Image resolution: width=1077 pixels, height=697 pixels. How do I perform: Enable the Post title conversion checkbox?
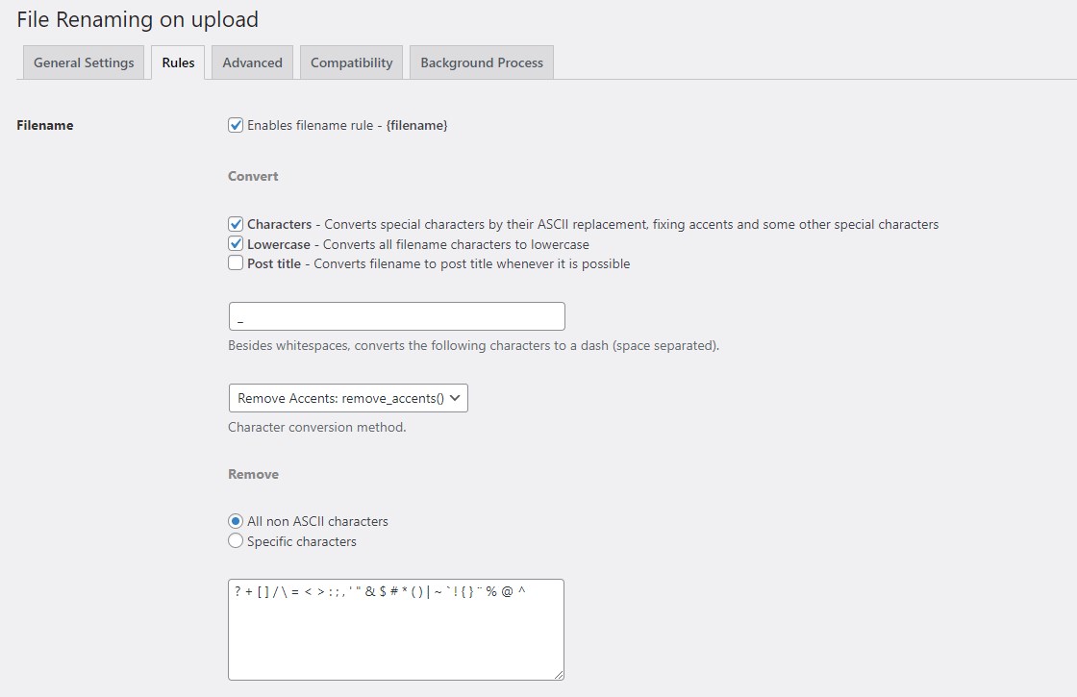coord(235,263)
